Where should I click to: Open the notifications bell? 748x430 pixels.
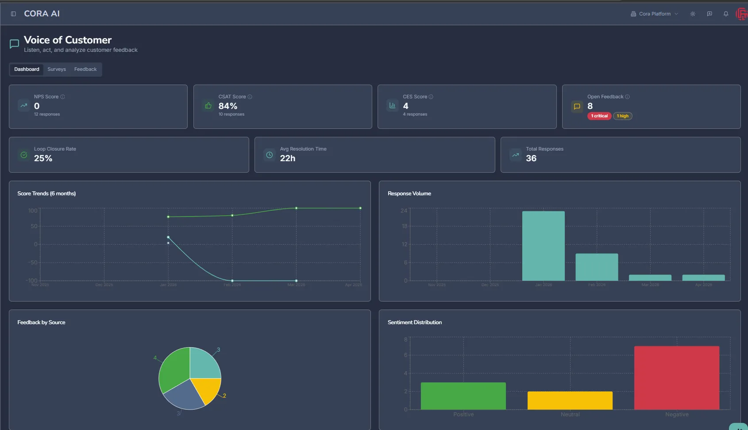point(726,14)
